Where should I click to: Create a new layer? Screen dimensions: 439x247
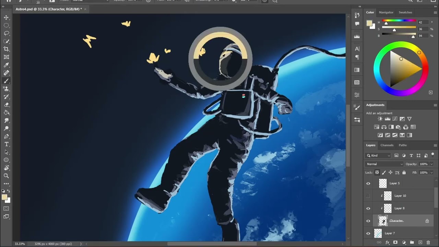(420, 243)
